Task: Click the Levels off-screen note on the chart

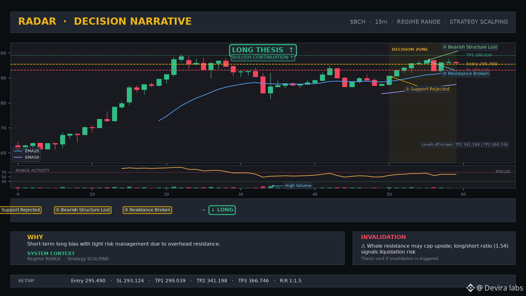Action: click(x=465, y=145)
